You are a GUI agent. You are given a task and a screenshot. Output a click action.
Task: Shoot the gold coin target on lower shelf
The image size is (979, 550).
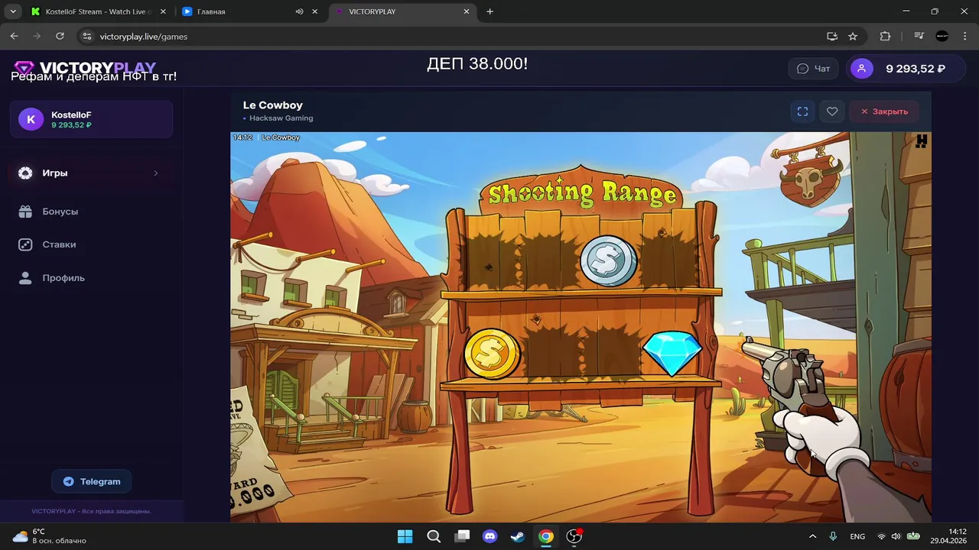492,353
